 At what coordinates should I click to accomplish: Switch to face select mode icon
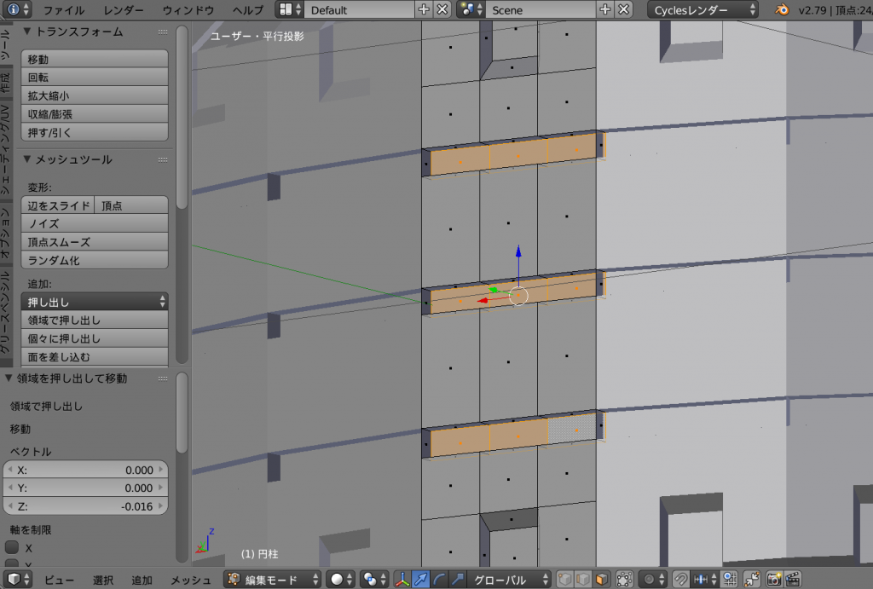[x=603, y=580]
